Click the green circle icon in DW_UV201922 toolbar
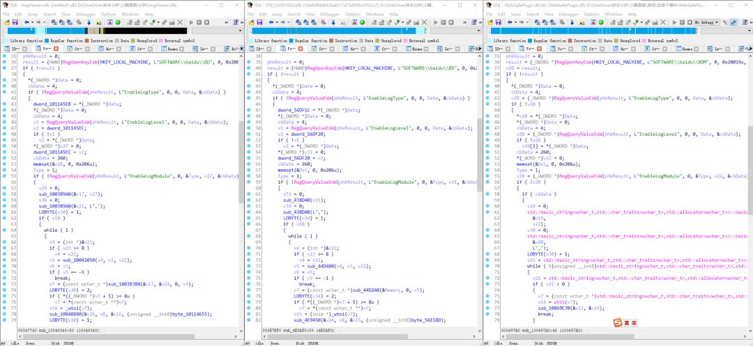This screenshot has width=753, height=346. tap(362, 22)
